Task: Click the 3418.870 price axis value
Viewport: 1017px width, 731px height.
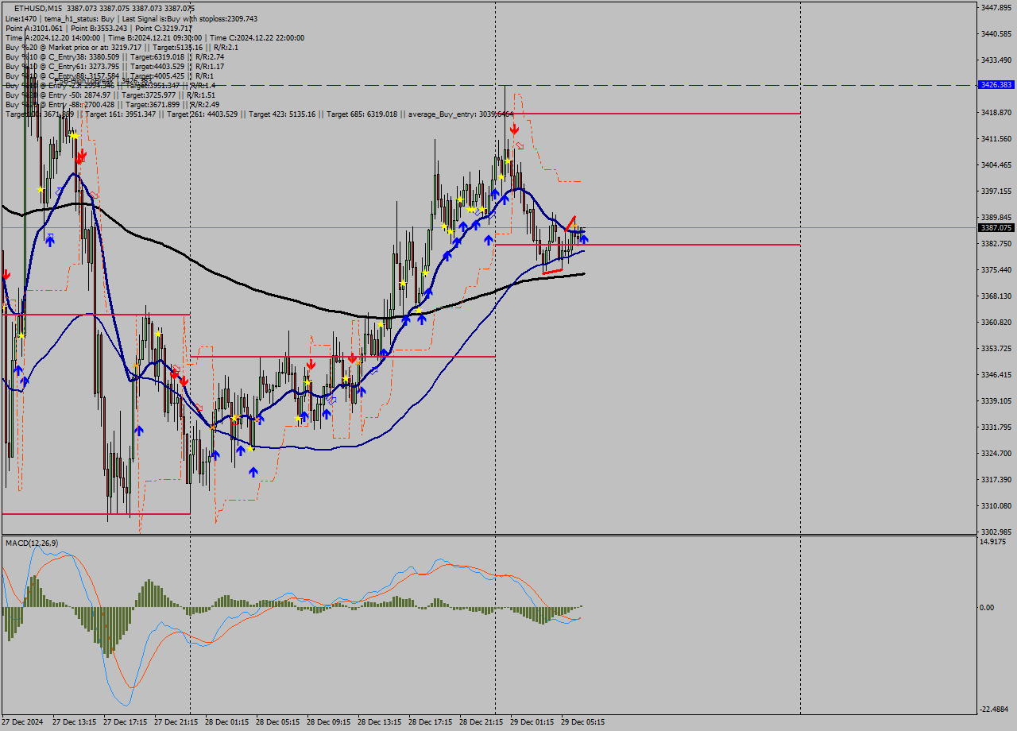Action: pyautogui.click(x=997, y=112)
